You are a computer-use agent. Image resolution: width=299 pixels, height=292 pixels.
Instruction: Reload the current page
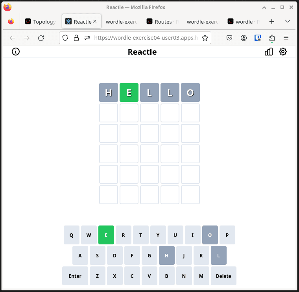tap(41, 38)
